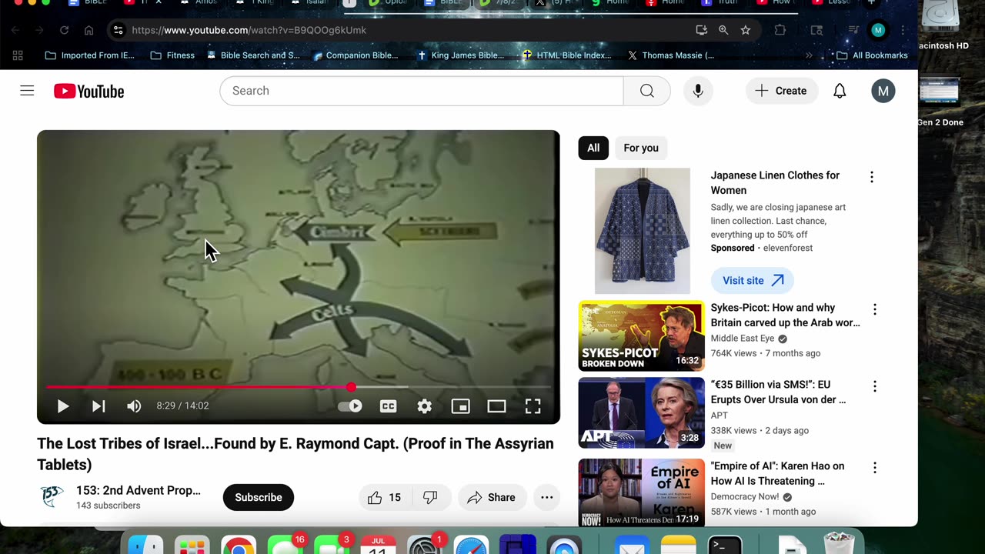
Task: Share the video
Action: pyautogui.click(x=491, y=498)
